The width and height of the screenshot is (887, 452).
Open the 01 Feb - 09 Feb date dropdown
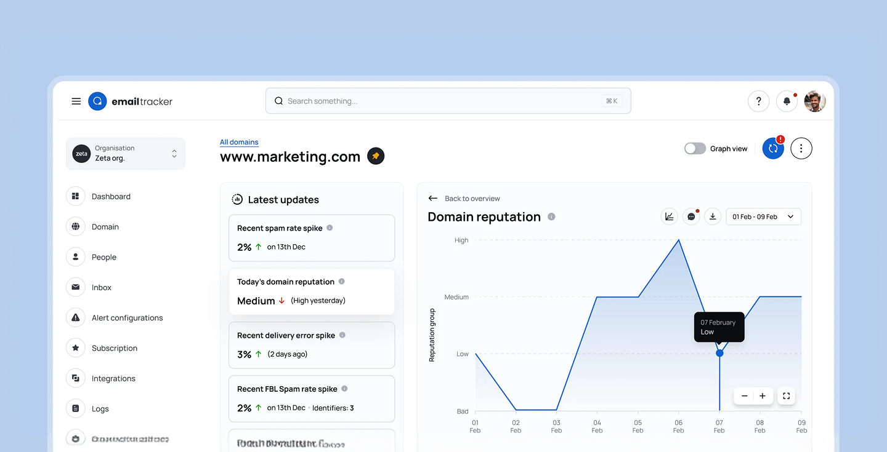coord(763,216)
